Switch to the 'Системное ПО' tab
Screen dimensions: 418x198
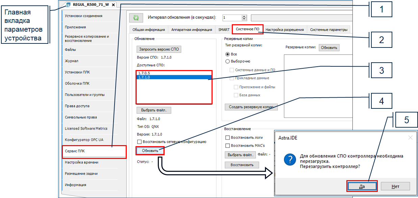coord(247,29)
